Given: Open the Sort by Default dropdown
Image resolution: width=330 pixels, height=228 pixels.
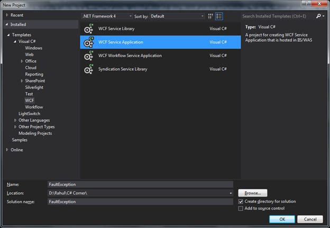Looking at the screenshot, I should click(177, 16).
